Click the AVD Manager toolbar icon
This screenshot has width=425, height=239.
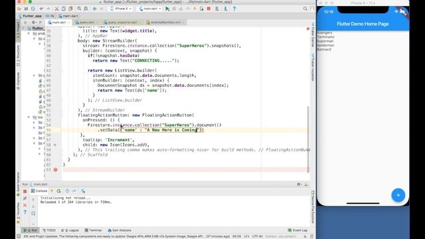[x=217, y=9]
